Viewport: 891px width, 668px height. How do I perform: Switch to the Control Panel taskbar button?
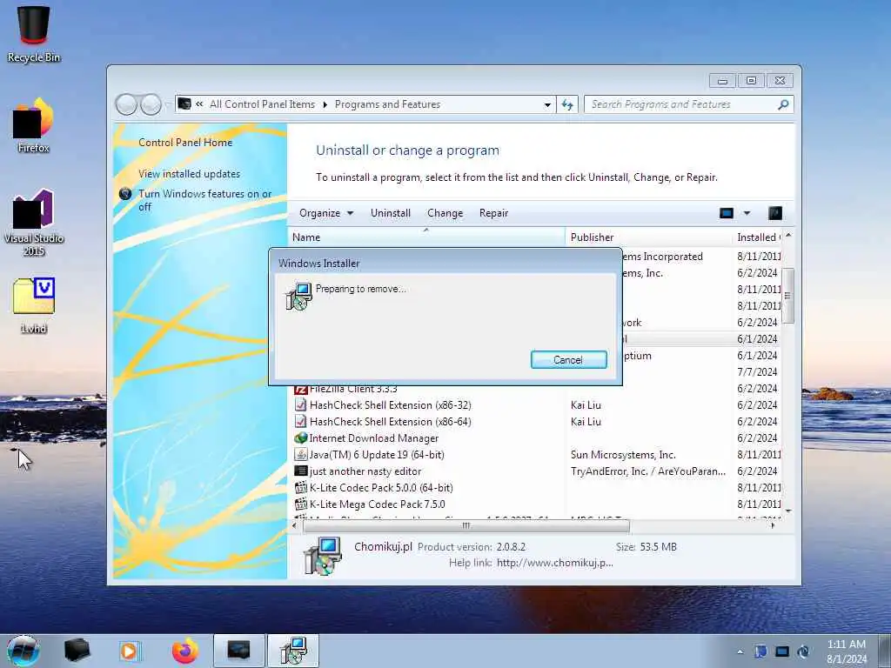click(x=239, y=651)
